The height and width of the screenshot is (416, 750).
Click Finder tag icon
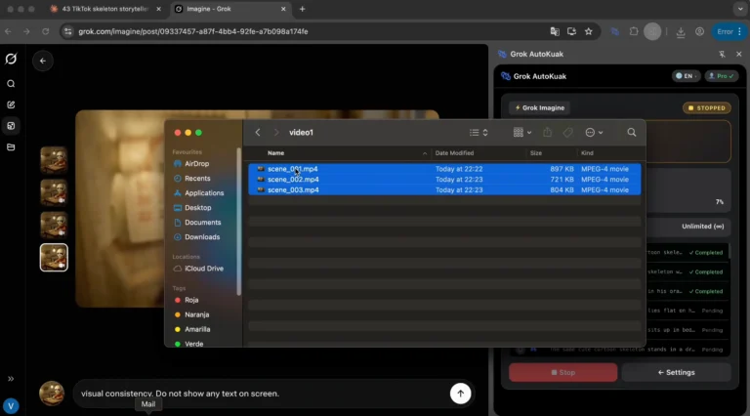[x=567, y=133]
